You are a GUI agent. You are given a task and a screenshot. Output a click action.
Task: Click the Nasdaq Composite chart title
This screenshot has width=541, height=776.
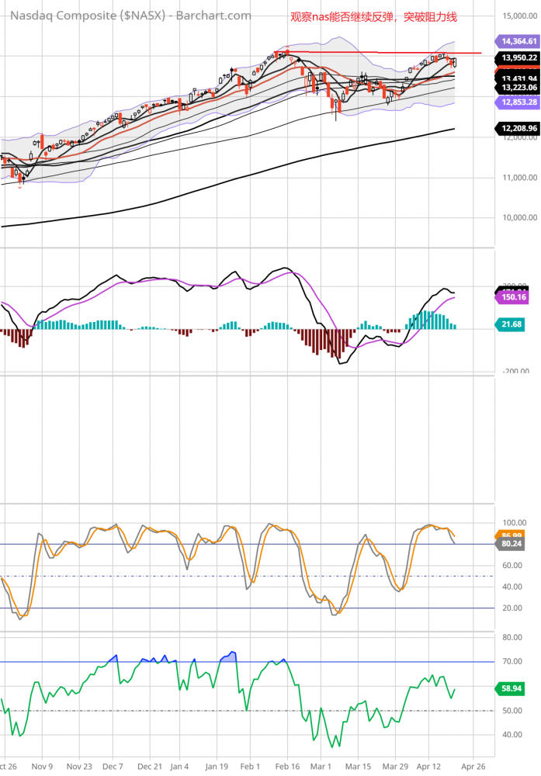(130, 16)
